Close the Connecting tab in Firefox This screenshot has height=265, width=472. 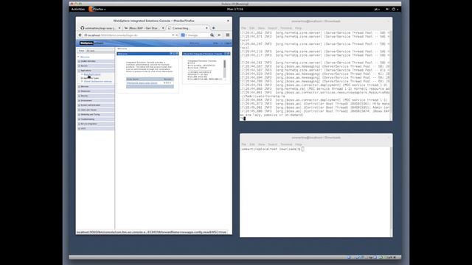point(206,28)
